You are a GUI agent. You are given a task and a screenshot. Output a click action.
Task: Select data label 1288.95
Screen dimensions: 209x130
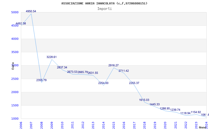(x=165, y=108)
